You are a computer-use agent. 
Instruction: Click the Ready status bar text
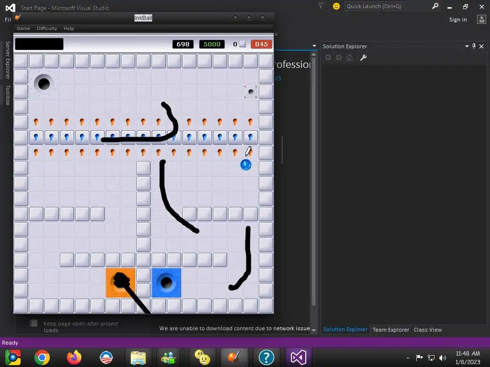coord(10,343)
